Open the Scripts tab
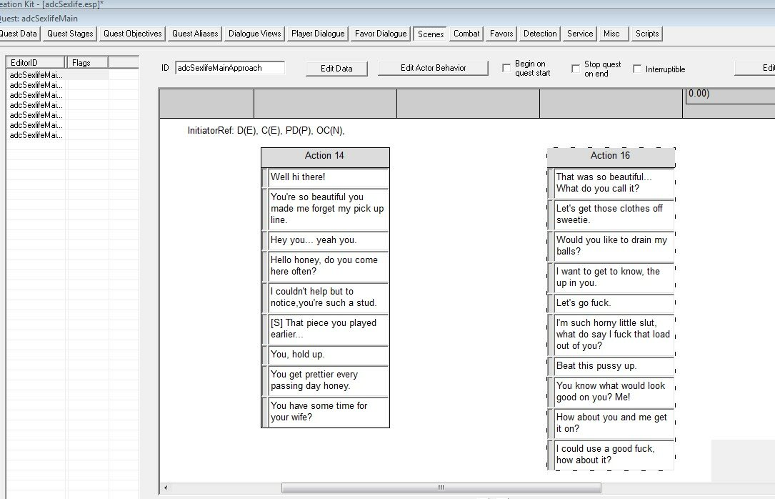The width and height of the screenshot is (775, 499). (x=647, y=34)
